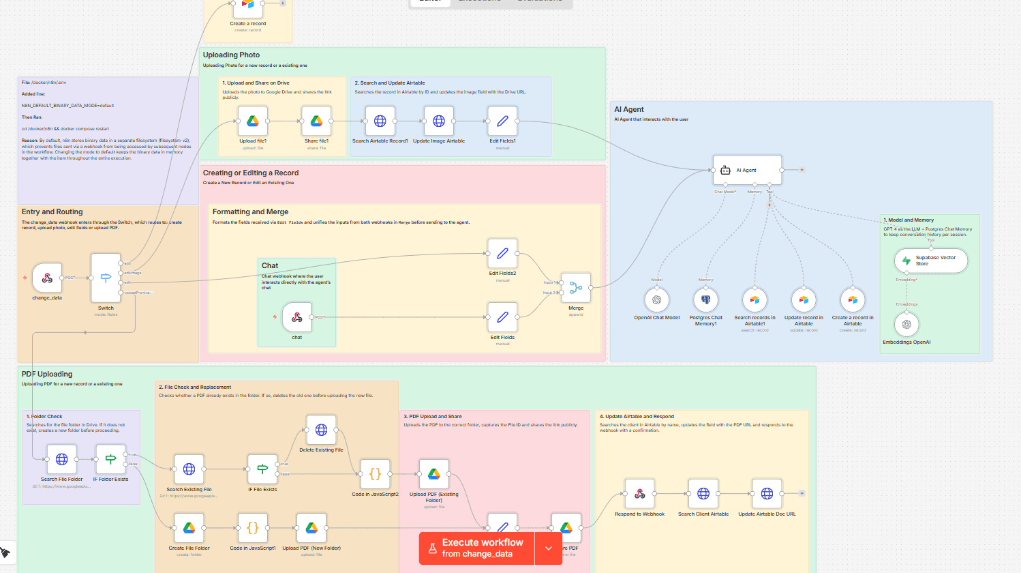Select the Upload file1 Google Drive node
Viewport: 1021px width, 573px height.
coord(252,121)
